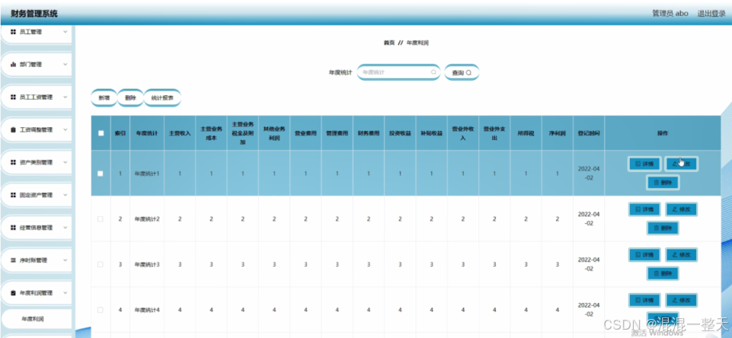Viewport: 732px width, 338px height.
Task: Click the 年度统计 column header in the table
Action: 146,133
